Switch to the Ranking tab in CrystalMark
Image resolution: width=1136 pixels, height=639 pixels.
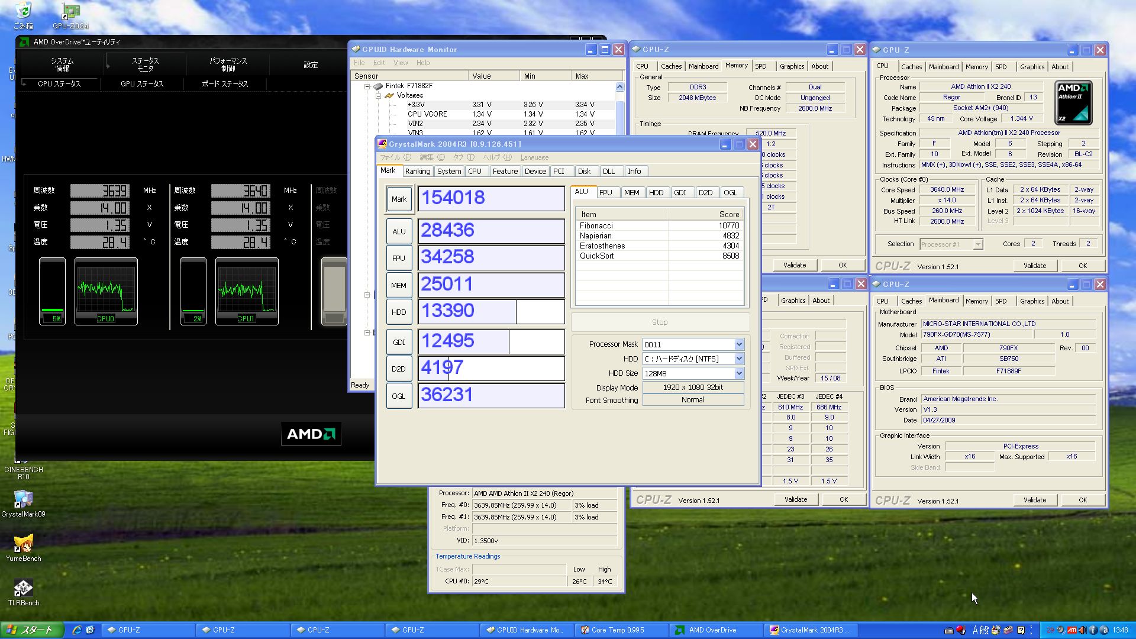tap(418, 171)
